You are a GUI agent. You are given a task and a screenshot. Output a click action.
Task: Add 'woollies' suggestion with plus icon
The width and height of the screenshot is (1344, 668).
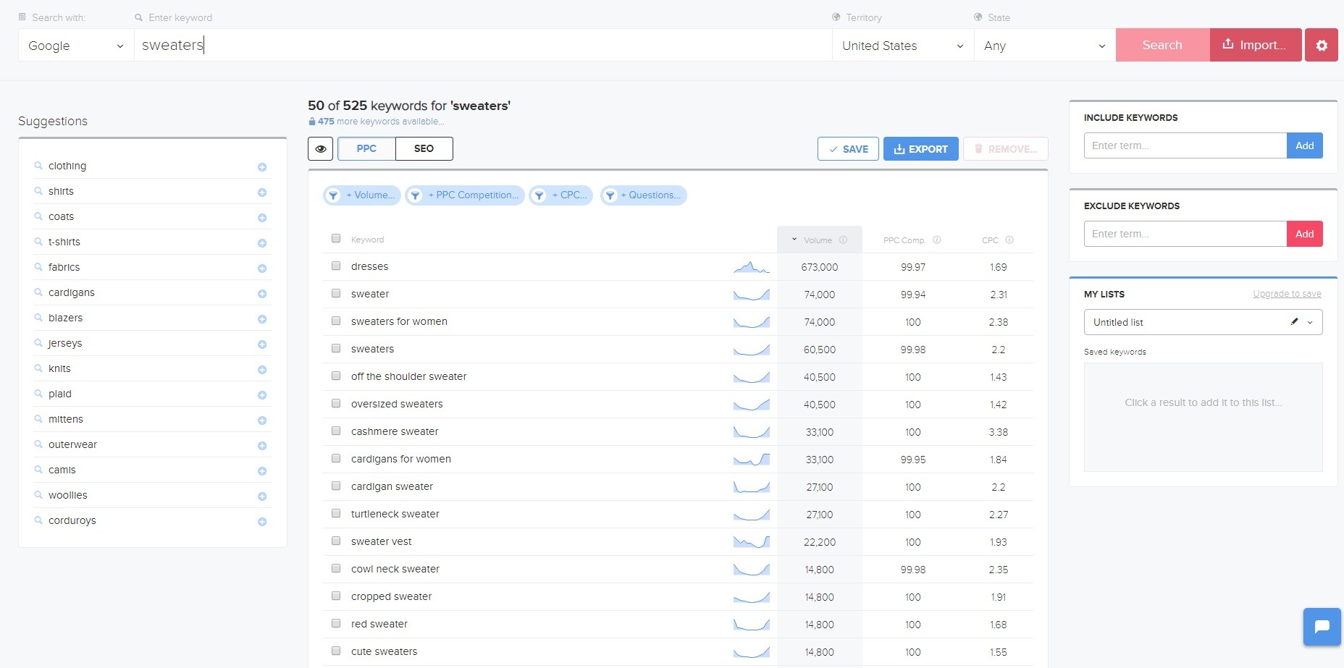click(262, 496)
